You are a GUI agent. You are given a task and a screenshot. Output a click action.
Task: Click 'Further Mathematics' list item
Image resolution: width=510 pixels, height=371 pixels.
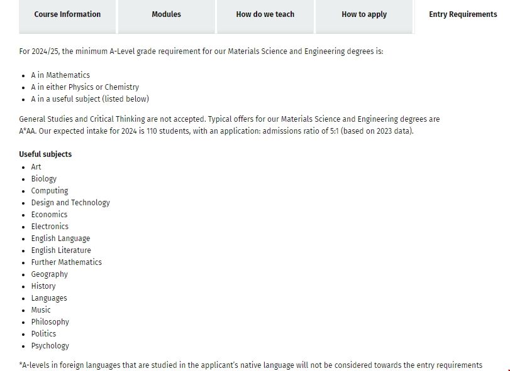[x=66, y=262]
